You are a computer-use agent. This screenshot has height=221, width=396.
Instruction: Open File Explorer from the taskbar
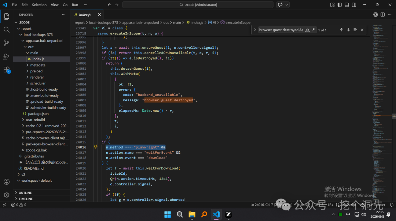[x=192, y=215]
